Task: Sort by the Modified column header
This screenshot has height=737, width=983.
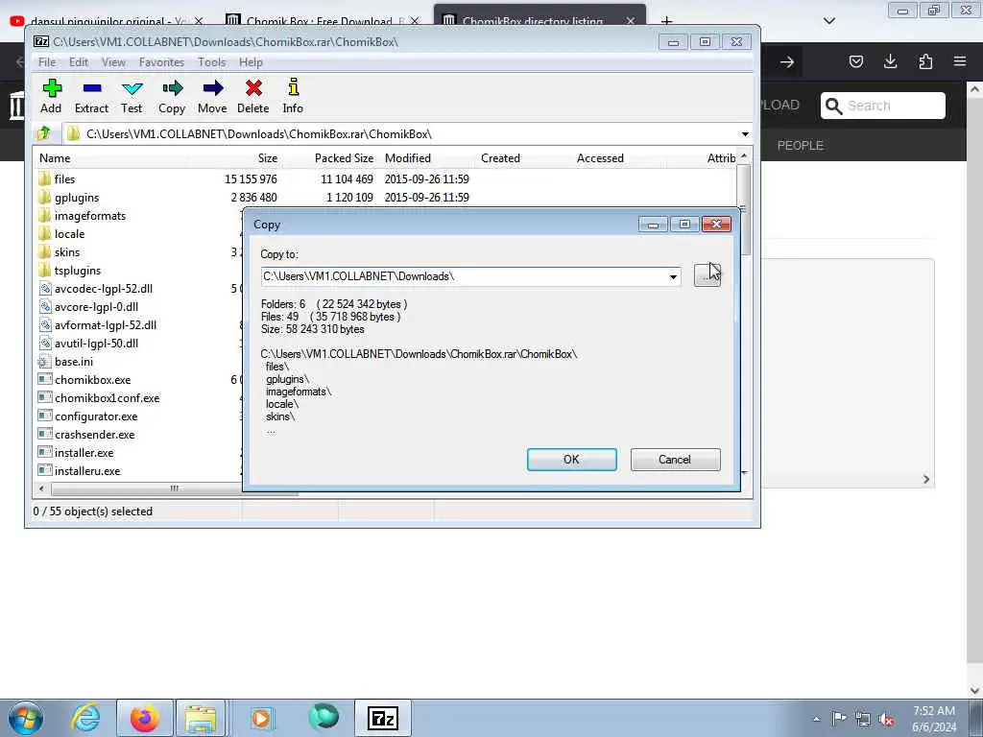Action: click(407, 158)
